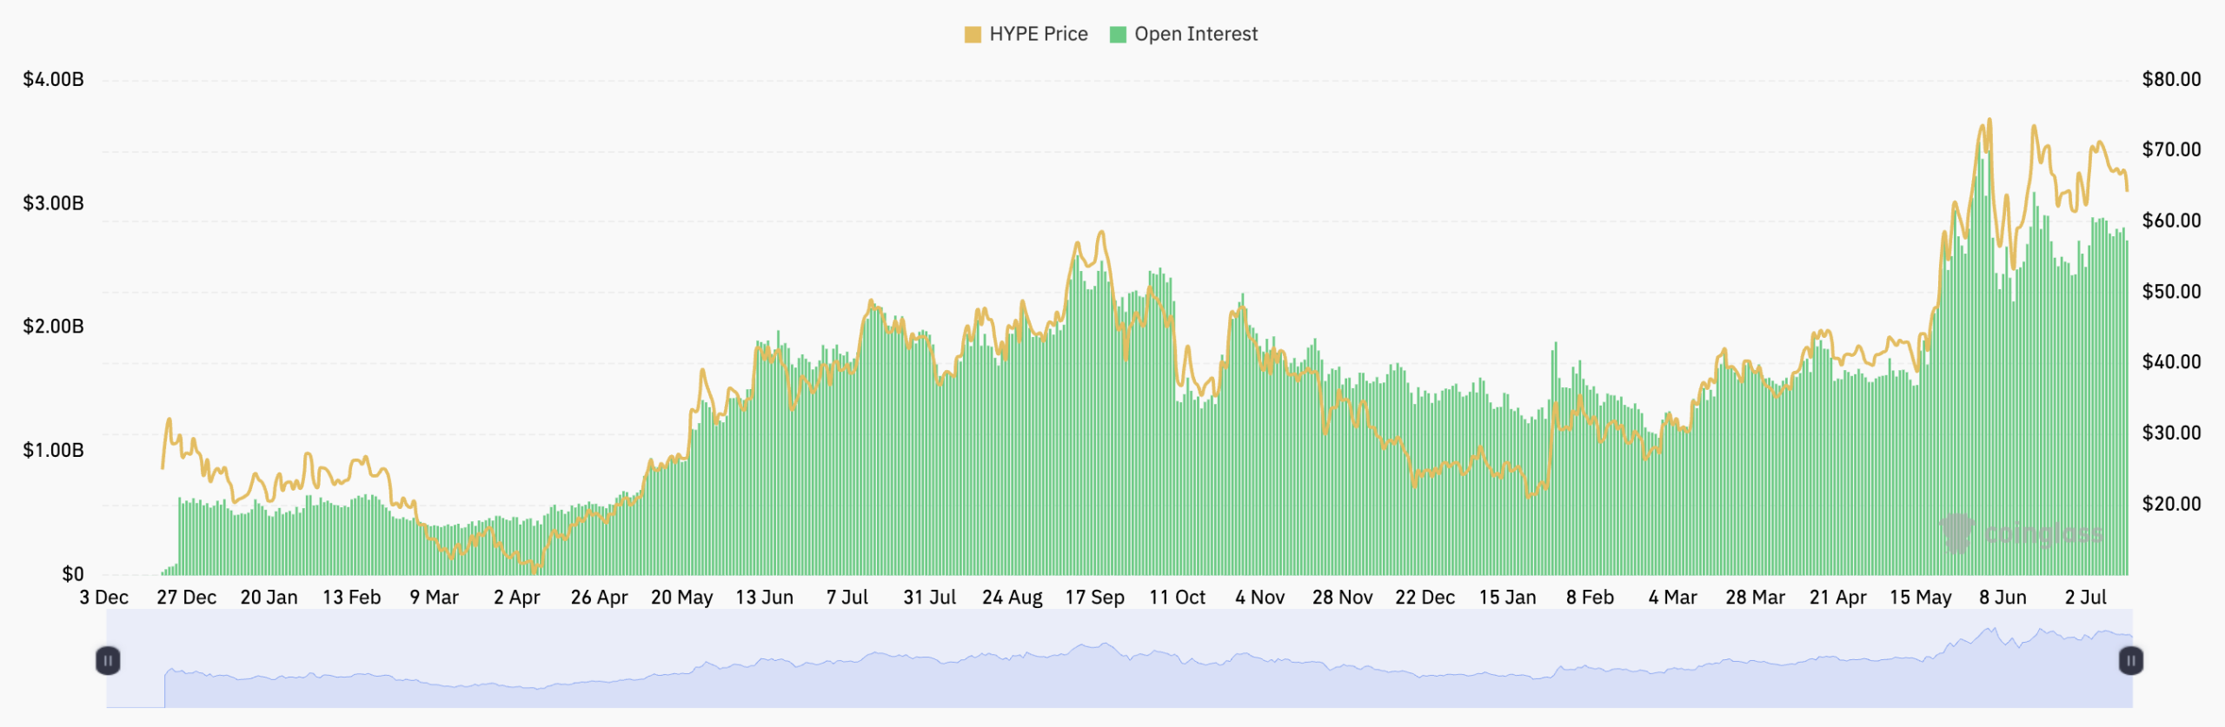Click the 2 Jul date label
The image size is (2225, 727).
(x=2085, y=598)
